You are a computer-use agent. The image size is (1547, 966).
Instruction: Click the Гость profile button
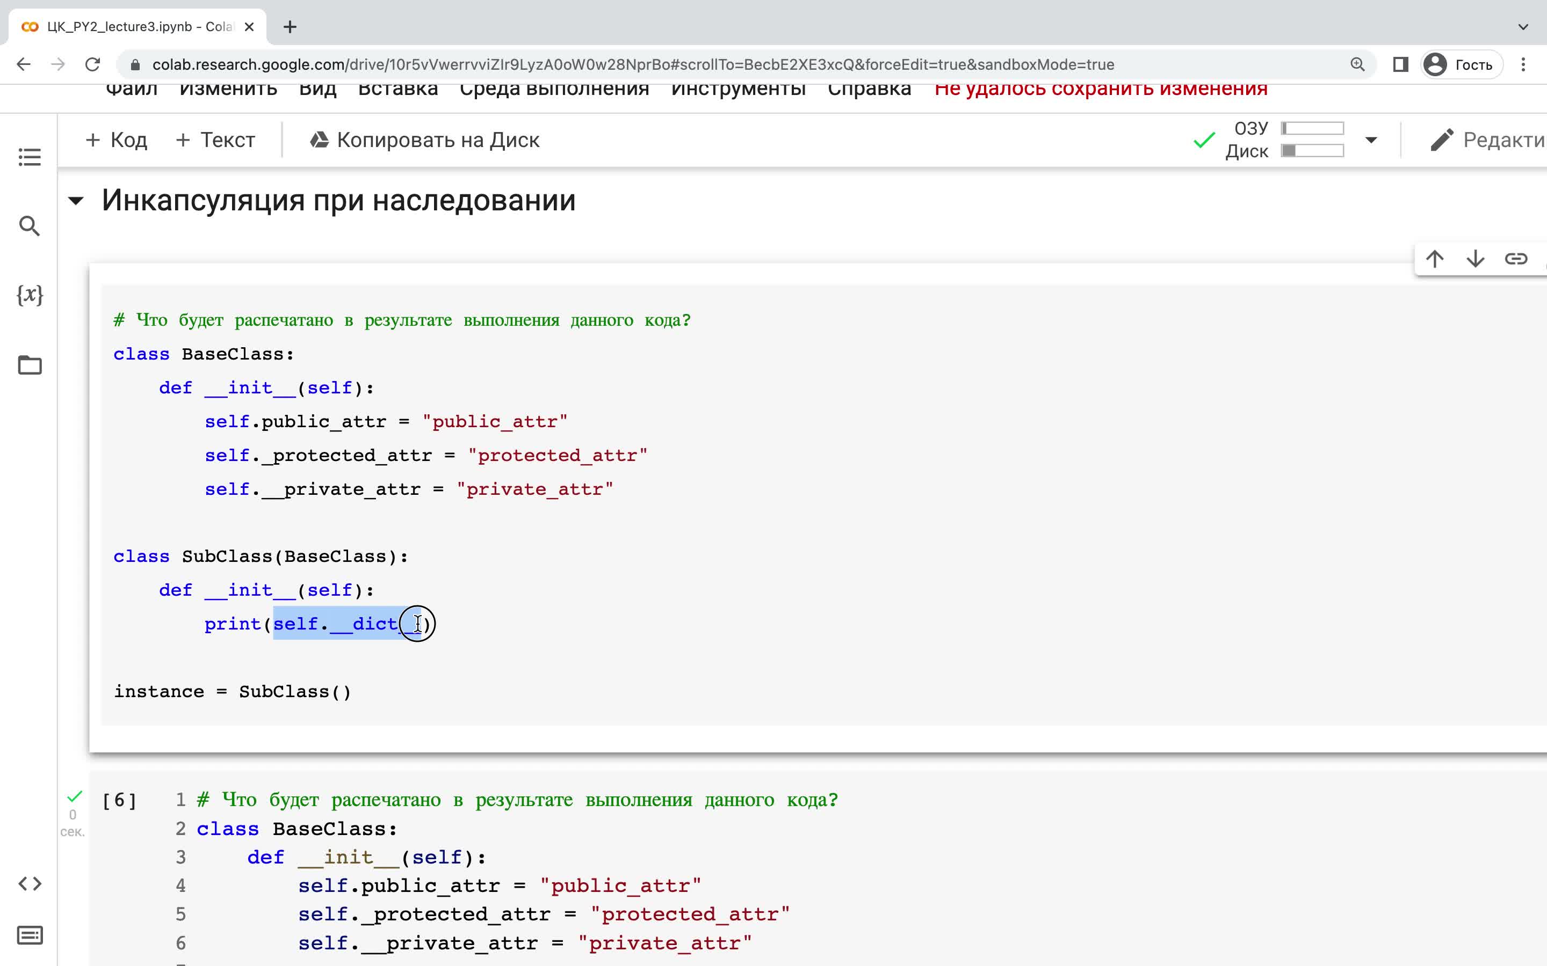click(x=1462, y=64)
